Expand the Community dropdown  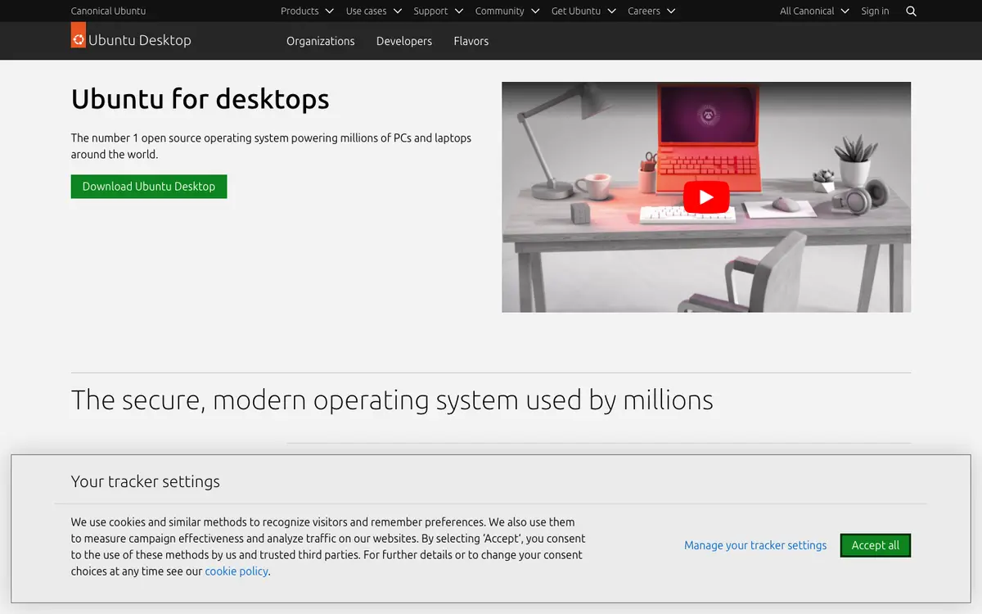coord(507,11)
